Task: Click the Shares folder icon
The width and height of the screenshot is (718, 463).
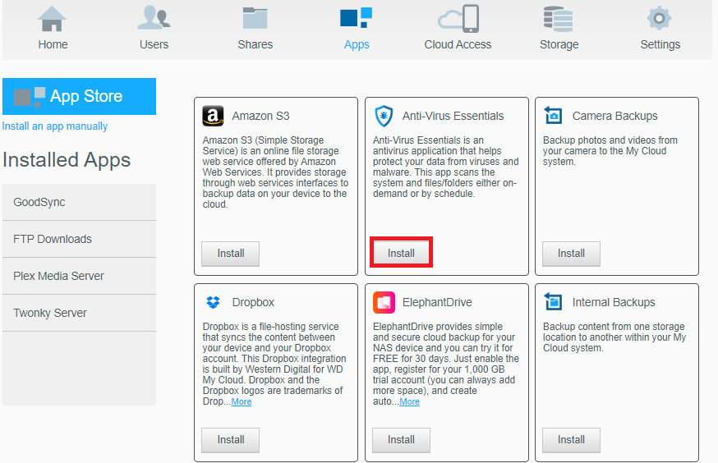Action: click(255, 18)
